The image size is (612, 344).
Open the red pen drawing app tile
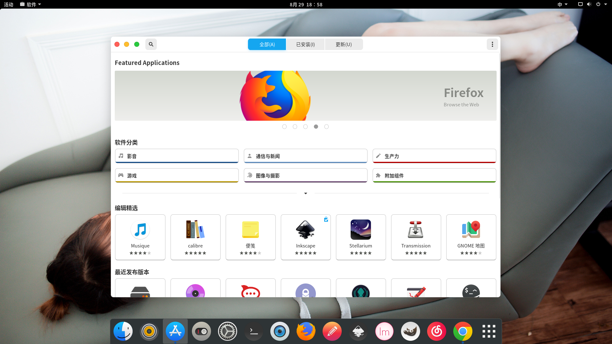pyautogui.click(x=416, y=288)
